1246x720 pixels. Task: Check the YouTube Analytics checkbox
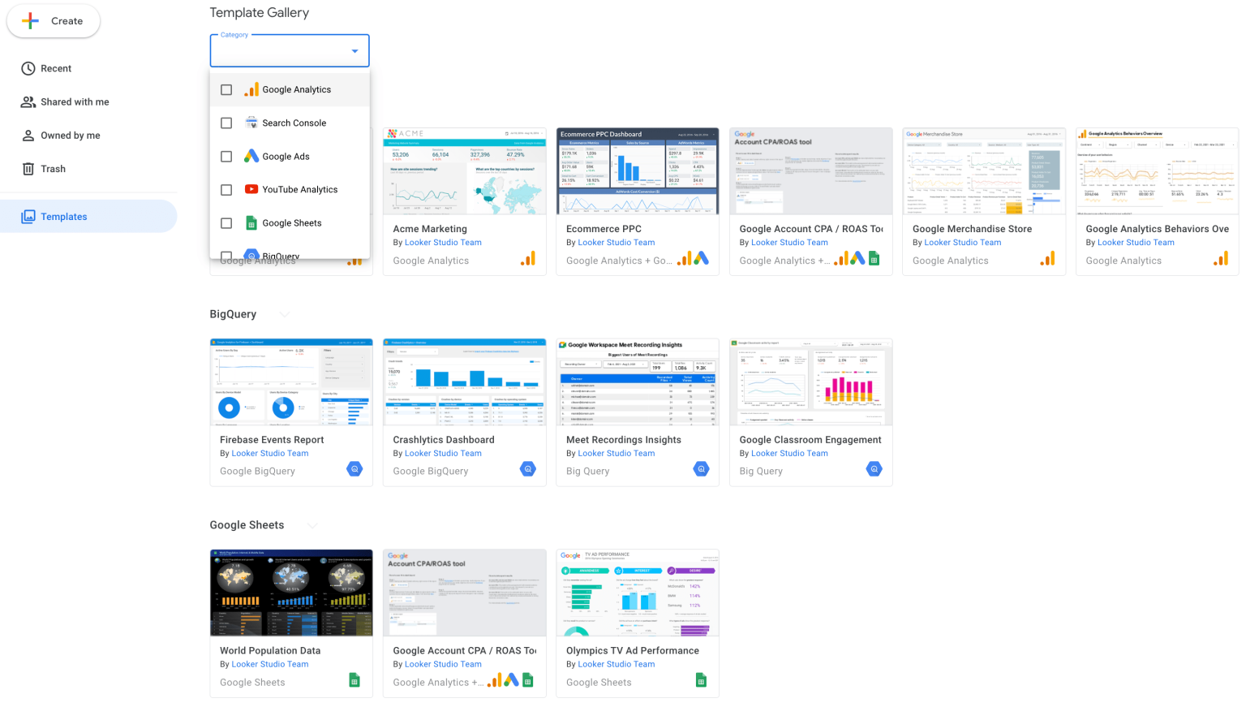coord(226,189)
